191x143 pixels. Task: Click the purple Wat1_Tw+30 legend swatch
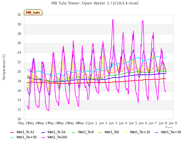click(x=156, y=132)
